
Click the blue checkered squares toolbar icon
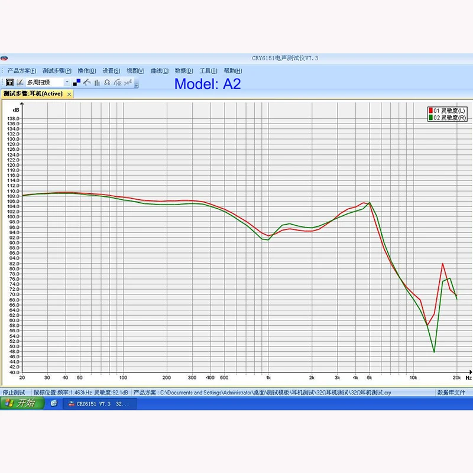[77, 82]
